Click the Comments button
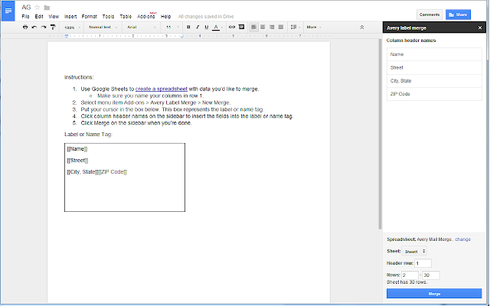Viewport: 490px width, 306px height. click(x=430, y=15)
